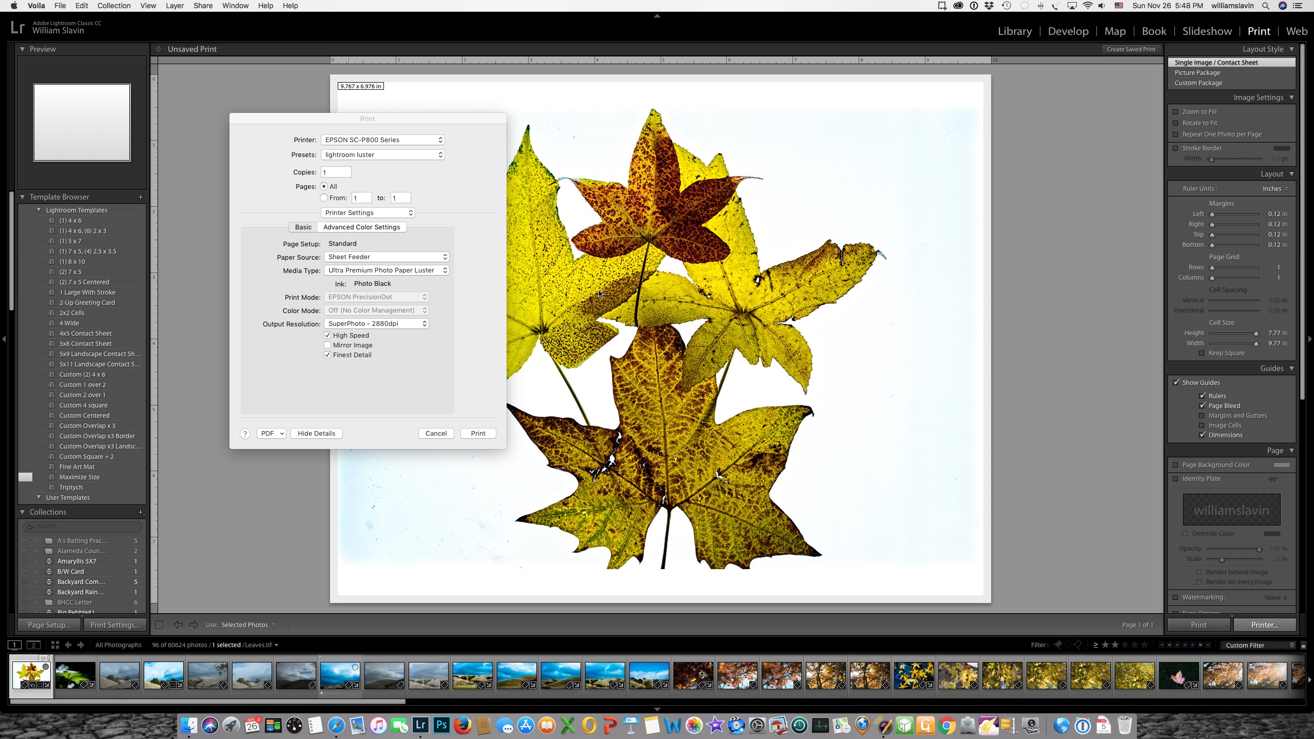
Task: Click the Library module icon
Action: coord(1014,31)
